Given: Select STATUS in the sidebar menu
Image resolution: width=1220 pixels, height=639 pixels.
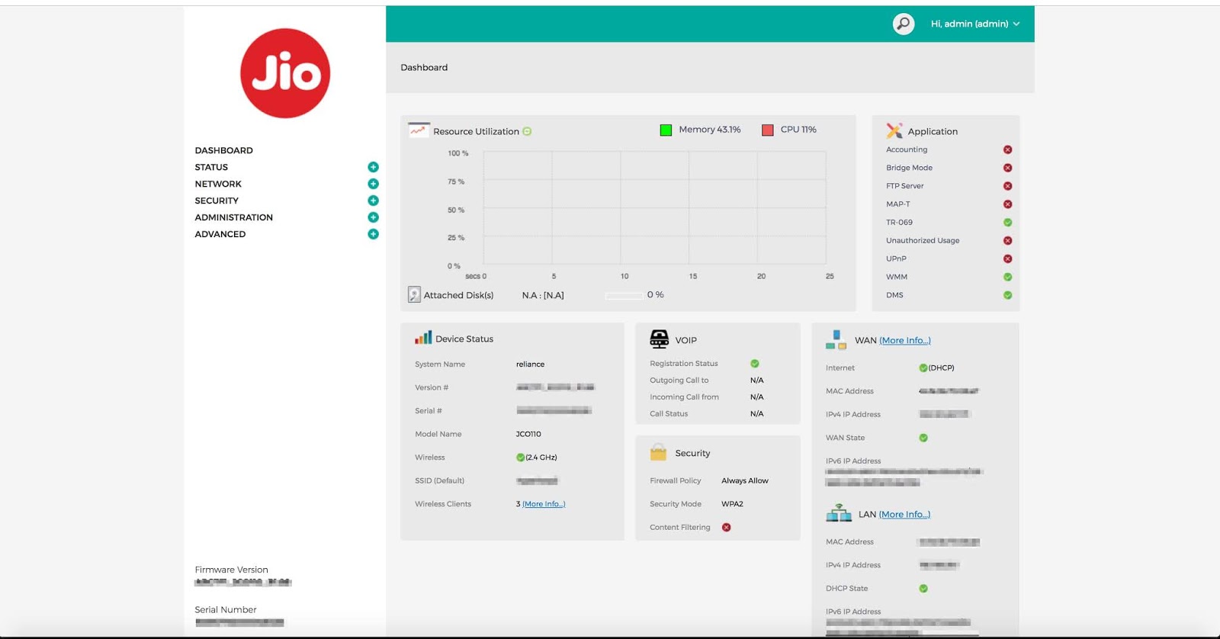Looking at the screenshot, I should 211,167.
